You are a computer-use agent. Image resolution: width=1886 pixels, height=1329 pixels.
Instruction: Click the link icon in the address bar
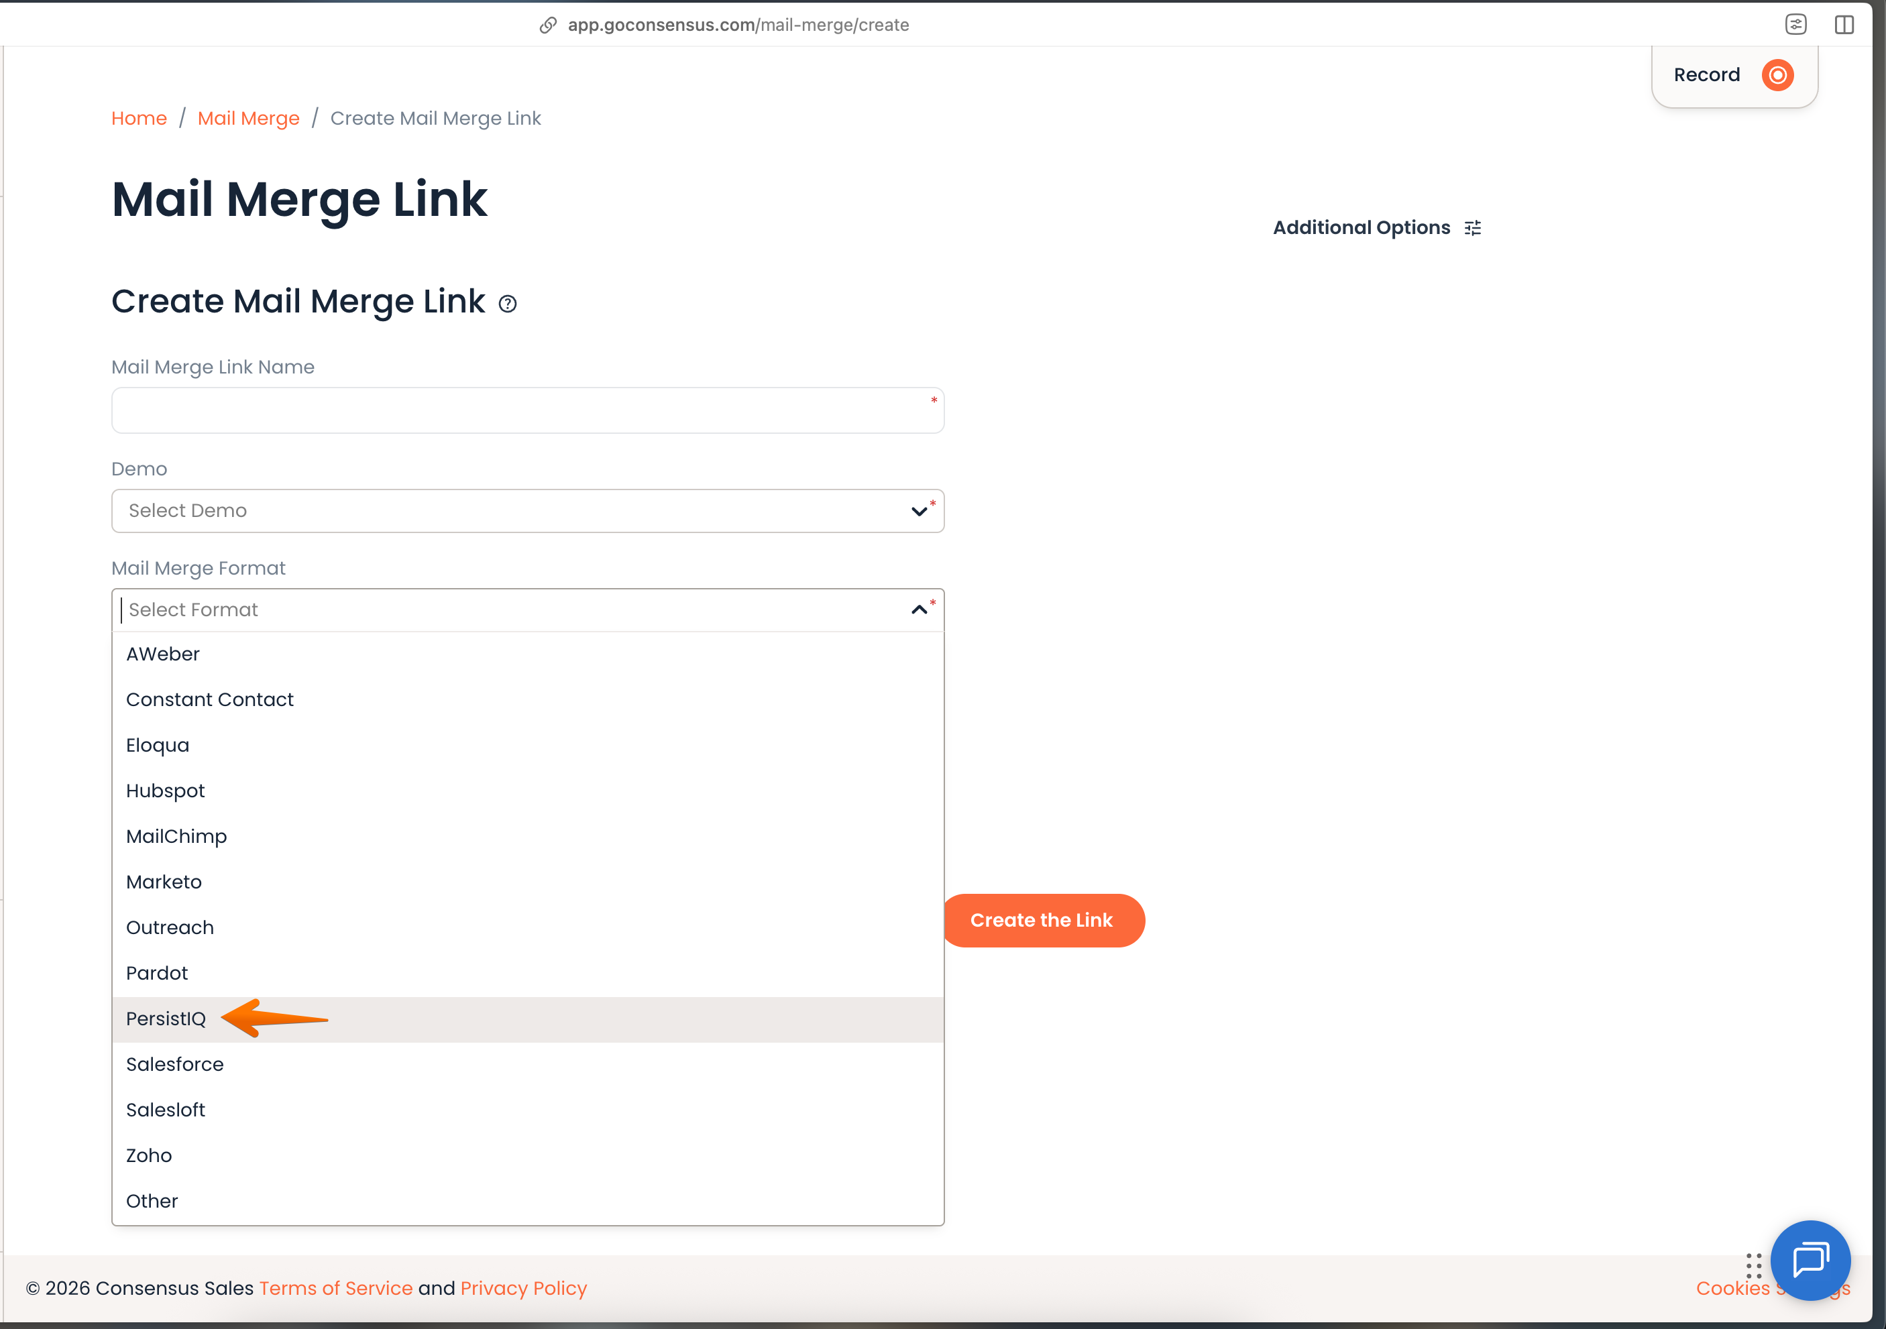(x=548, y=25)
